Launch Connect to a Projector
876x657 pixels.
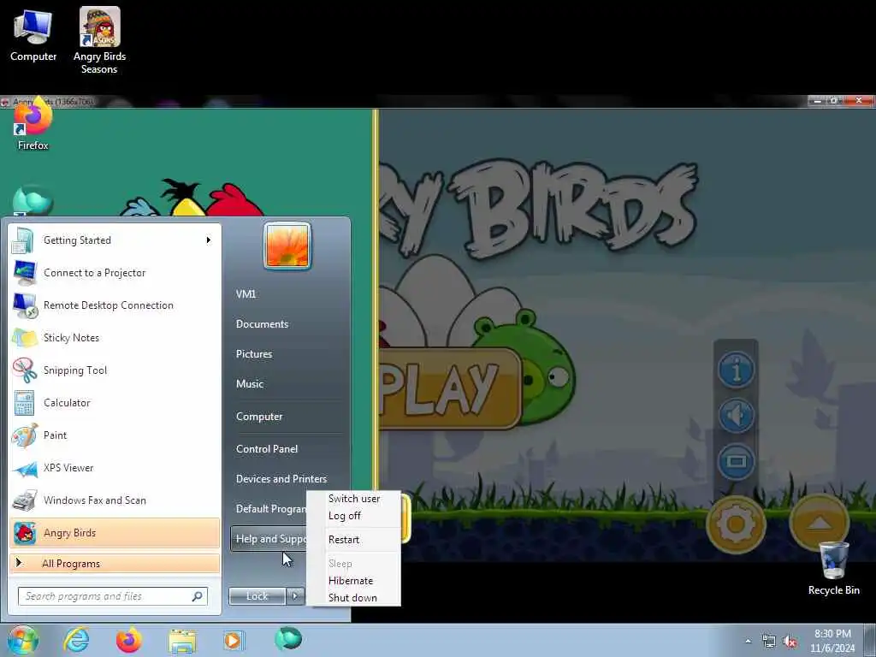115,273
